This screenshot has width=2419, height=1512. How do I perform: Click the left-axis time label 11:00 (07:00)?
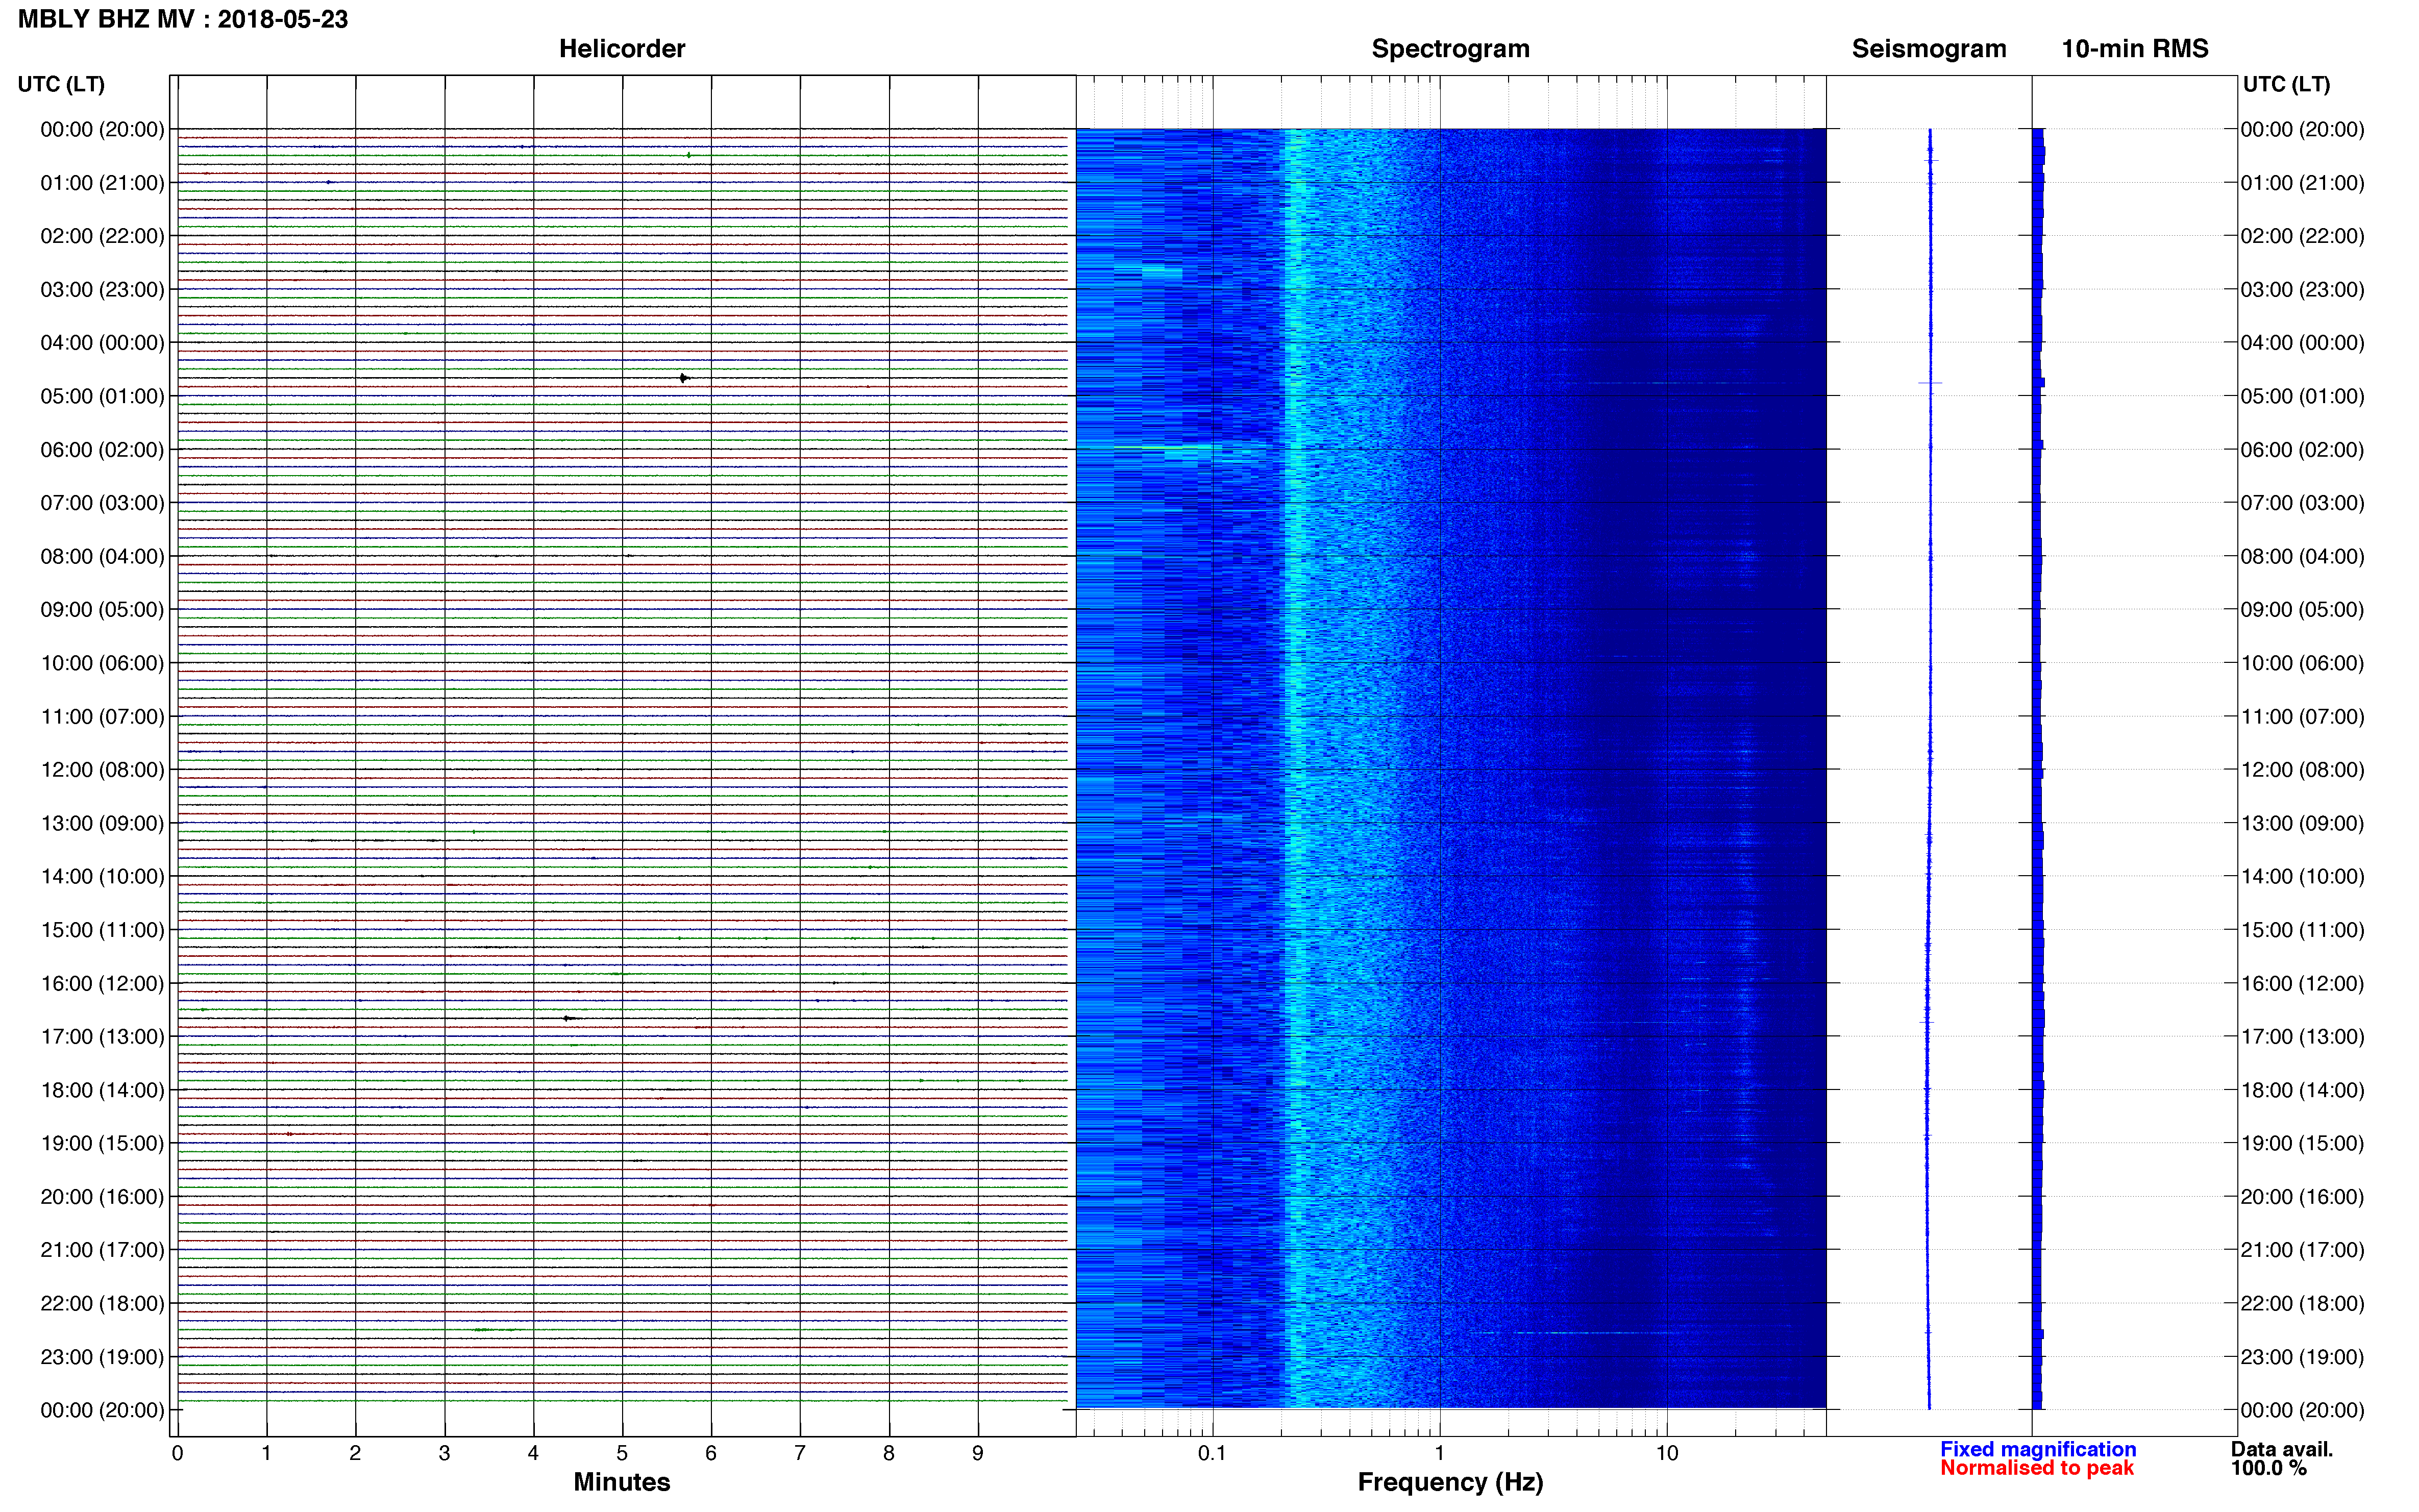102,717
